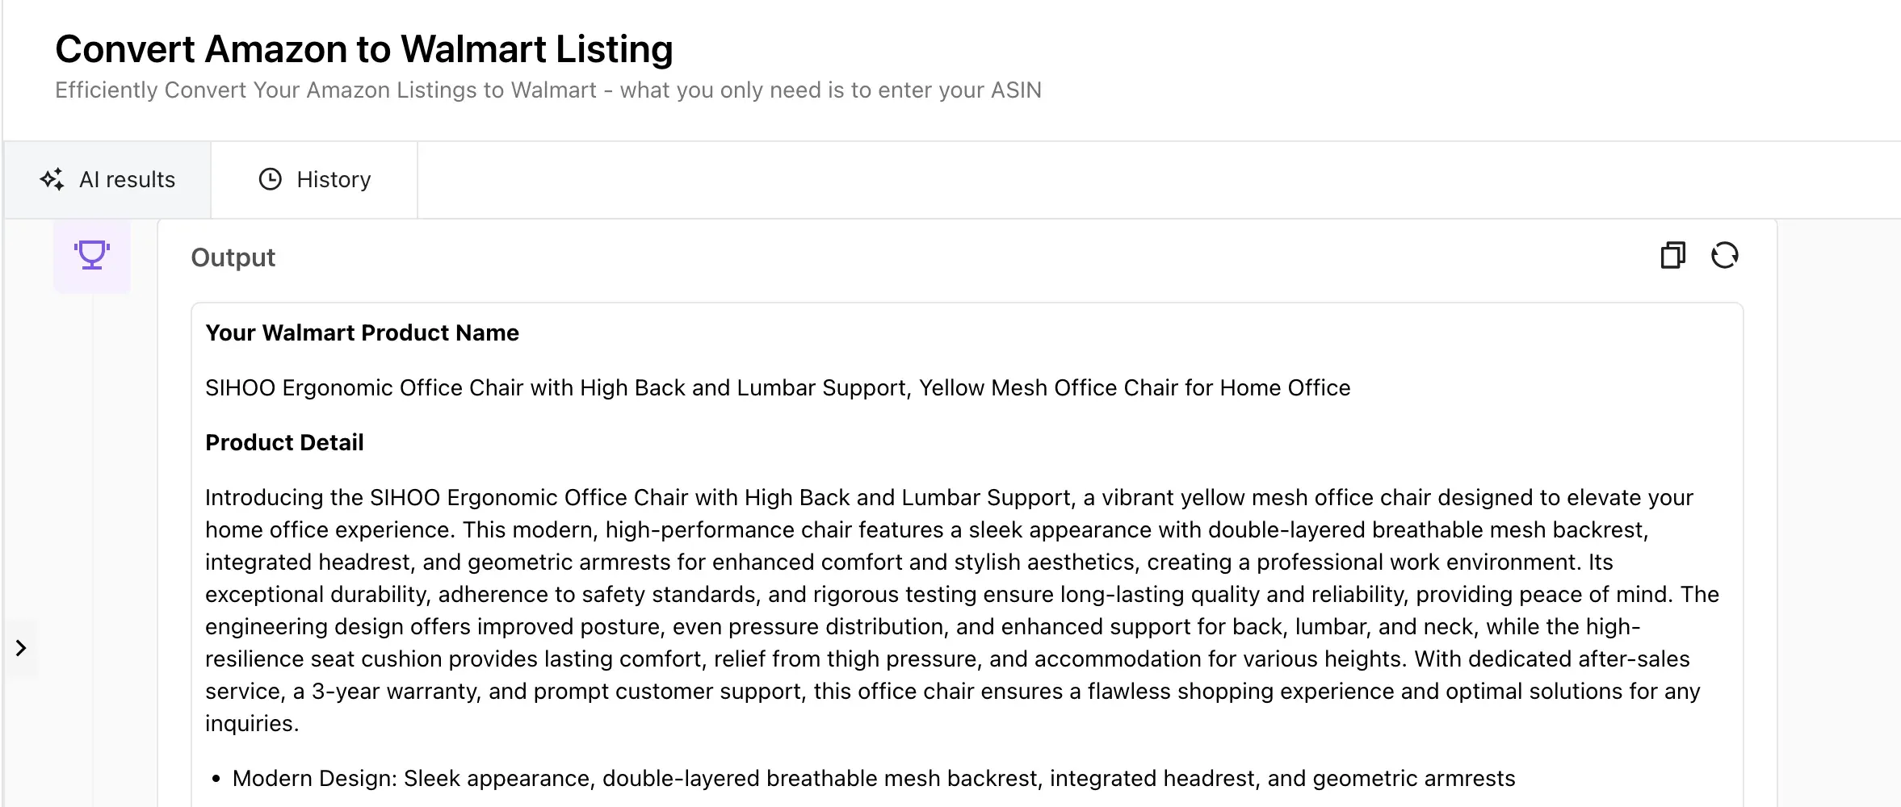1901x807 pixels.
Task: Click the refresh icon at top right of Output
Action: (x=1727, y=256)
